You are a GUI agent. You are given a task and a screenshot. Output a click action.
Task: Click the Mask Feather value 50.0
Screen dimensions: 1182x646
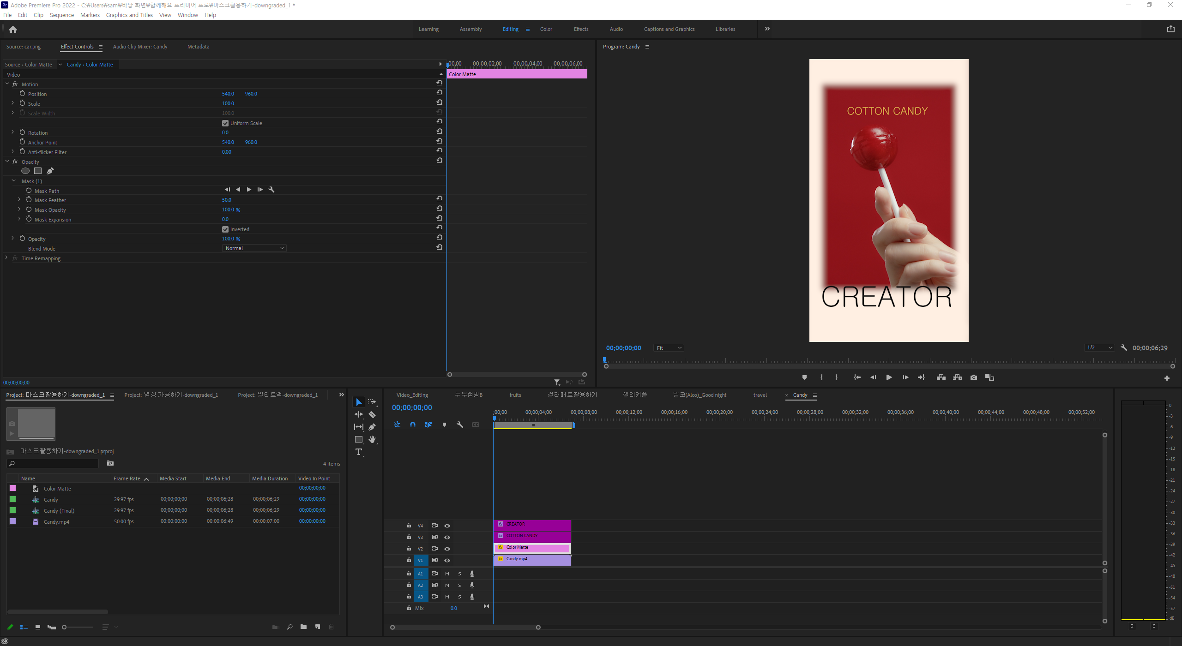click(227, 200)
